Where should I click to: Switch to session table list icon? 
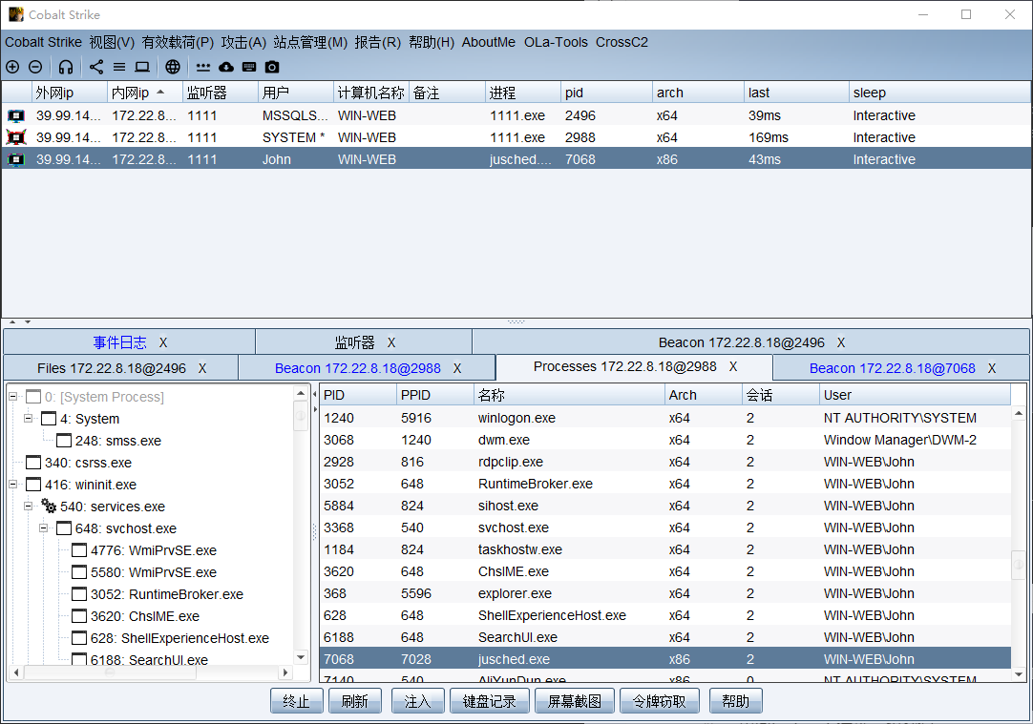(x=119, y=67)
